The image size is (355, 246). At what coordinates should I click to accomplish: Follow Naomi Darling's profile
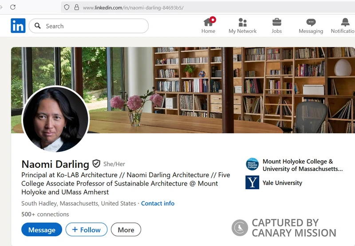[x=87, y=230]
